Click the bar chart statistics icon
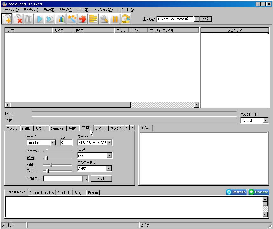This screenshot has height=229, width=273. [x=61, y=19]
